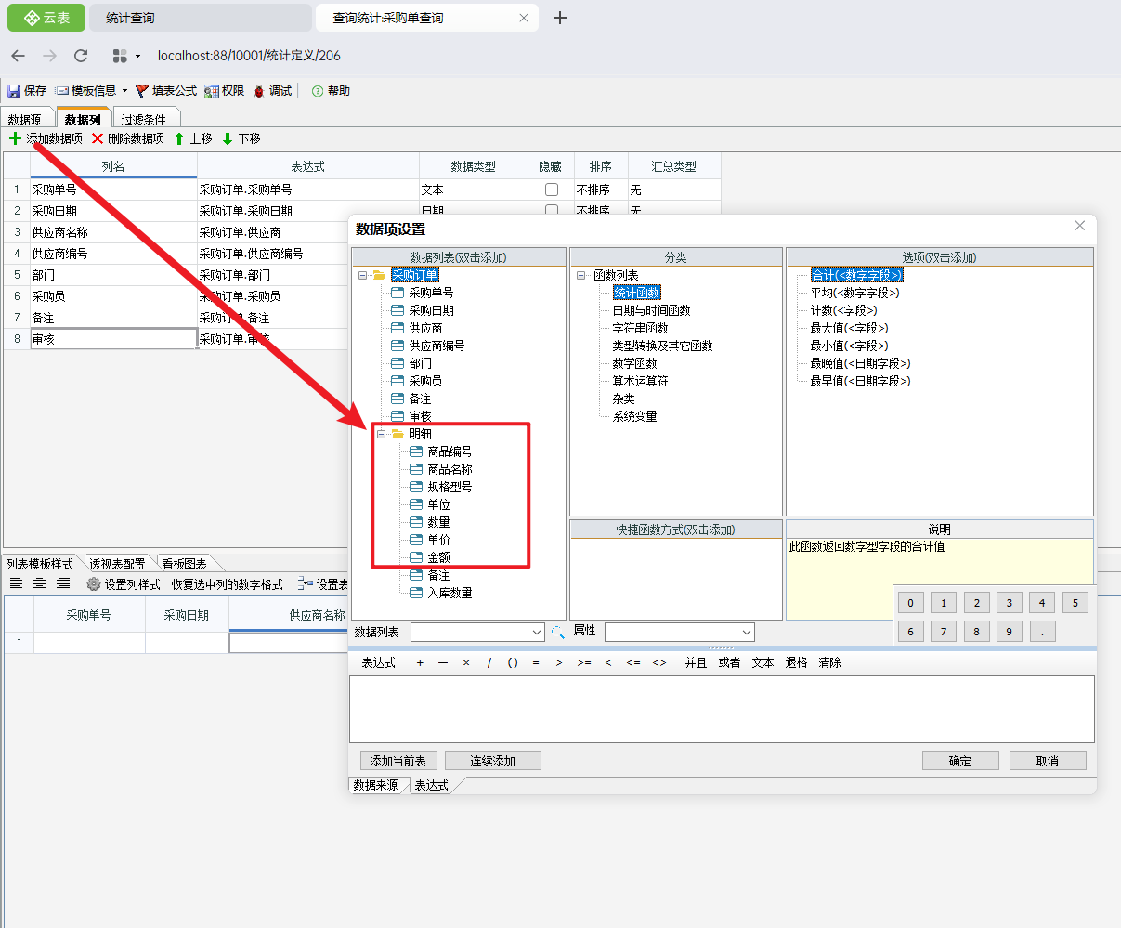
Task: Switch to the 过滤条件 tab
Action: click(x=143, y=120)
